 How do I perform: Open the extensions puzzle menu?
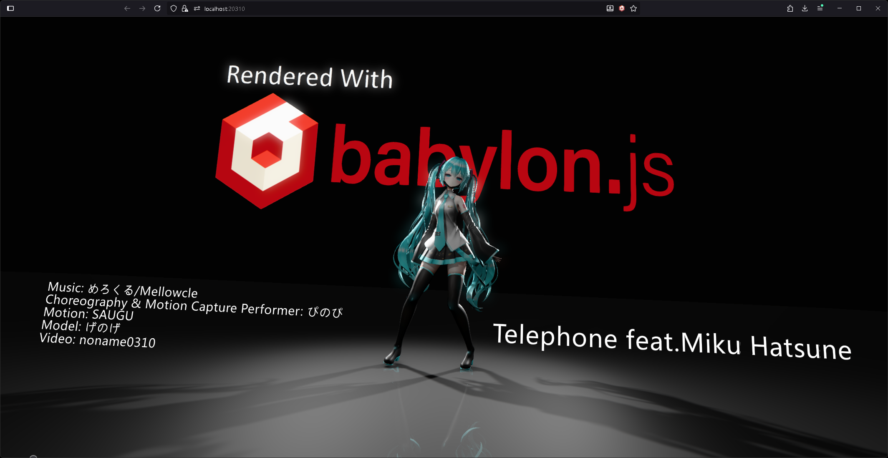tap(790, 8)
